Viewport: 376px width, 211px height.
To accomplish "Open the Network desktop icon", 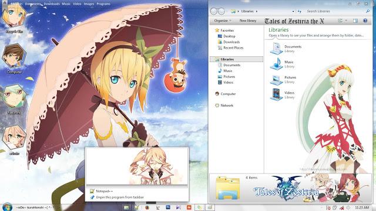I will (x=14, y=99).
